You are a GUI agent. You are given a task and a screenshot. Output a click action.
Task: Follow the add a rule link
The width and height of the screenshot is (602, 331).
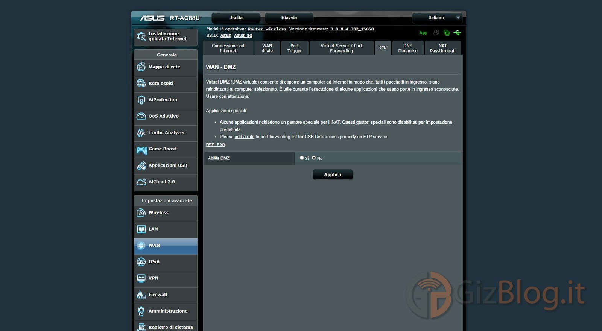tap(245, 137)
